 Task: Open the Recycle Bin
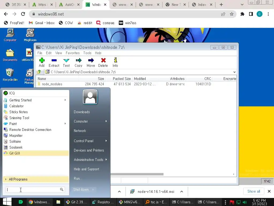(10, 75)
